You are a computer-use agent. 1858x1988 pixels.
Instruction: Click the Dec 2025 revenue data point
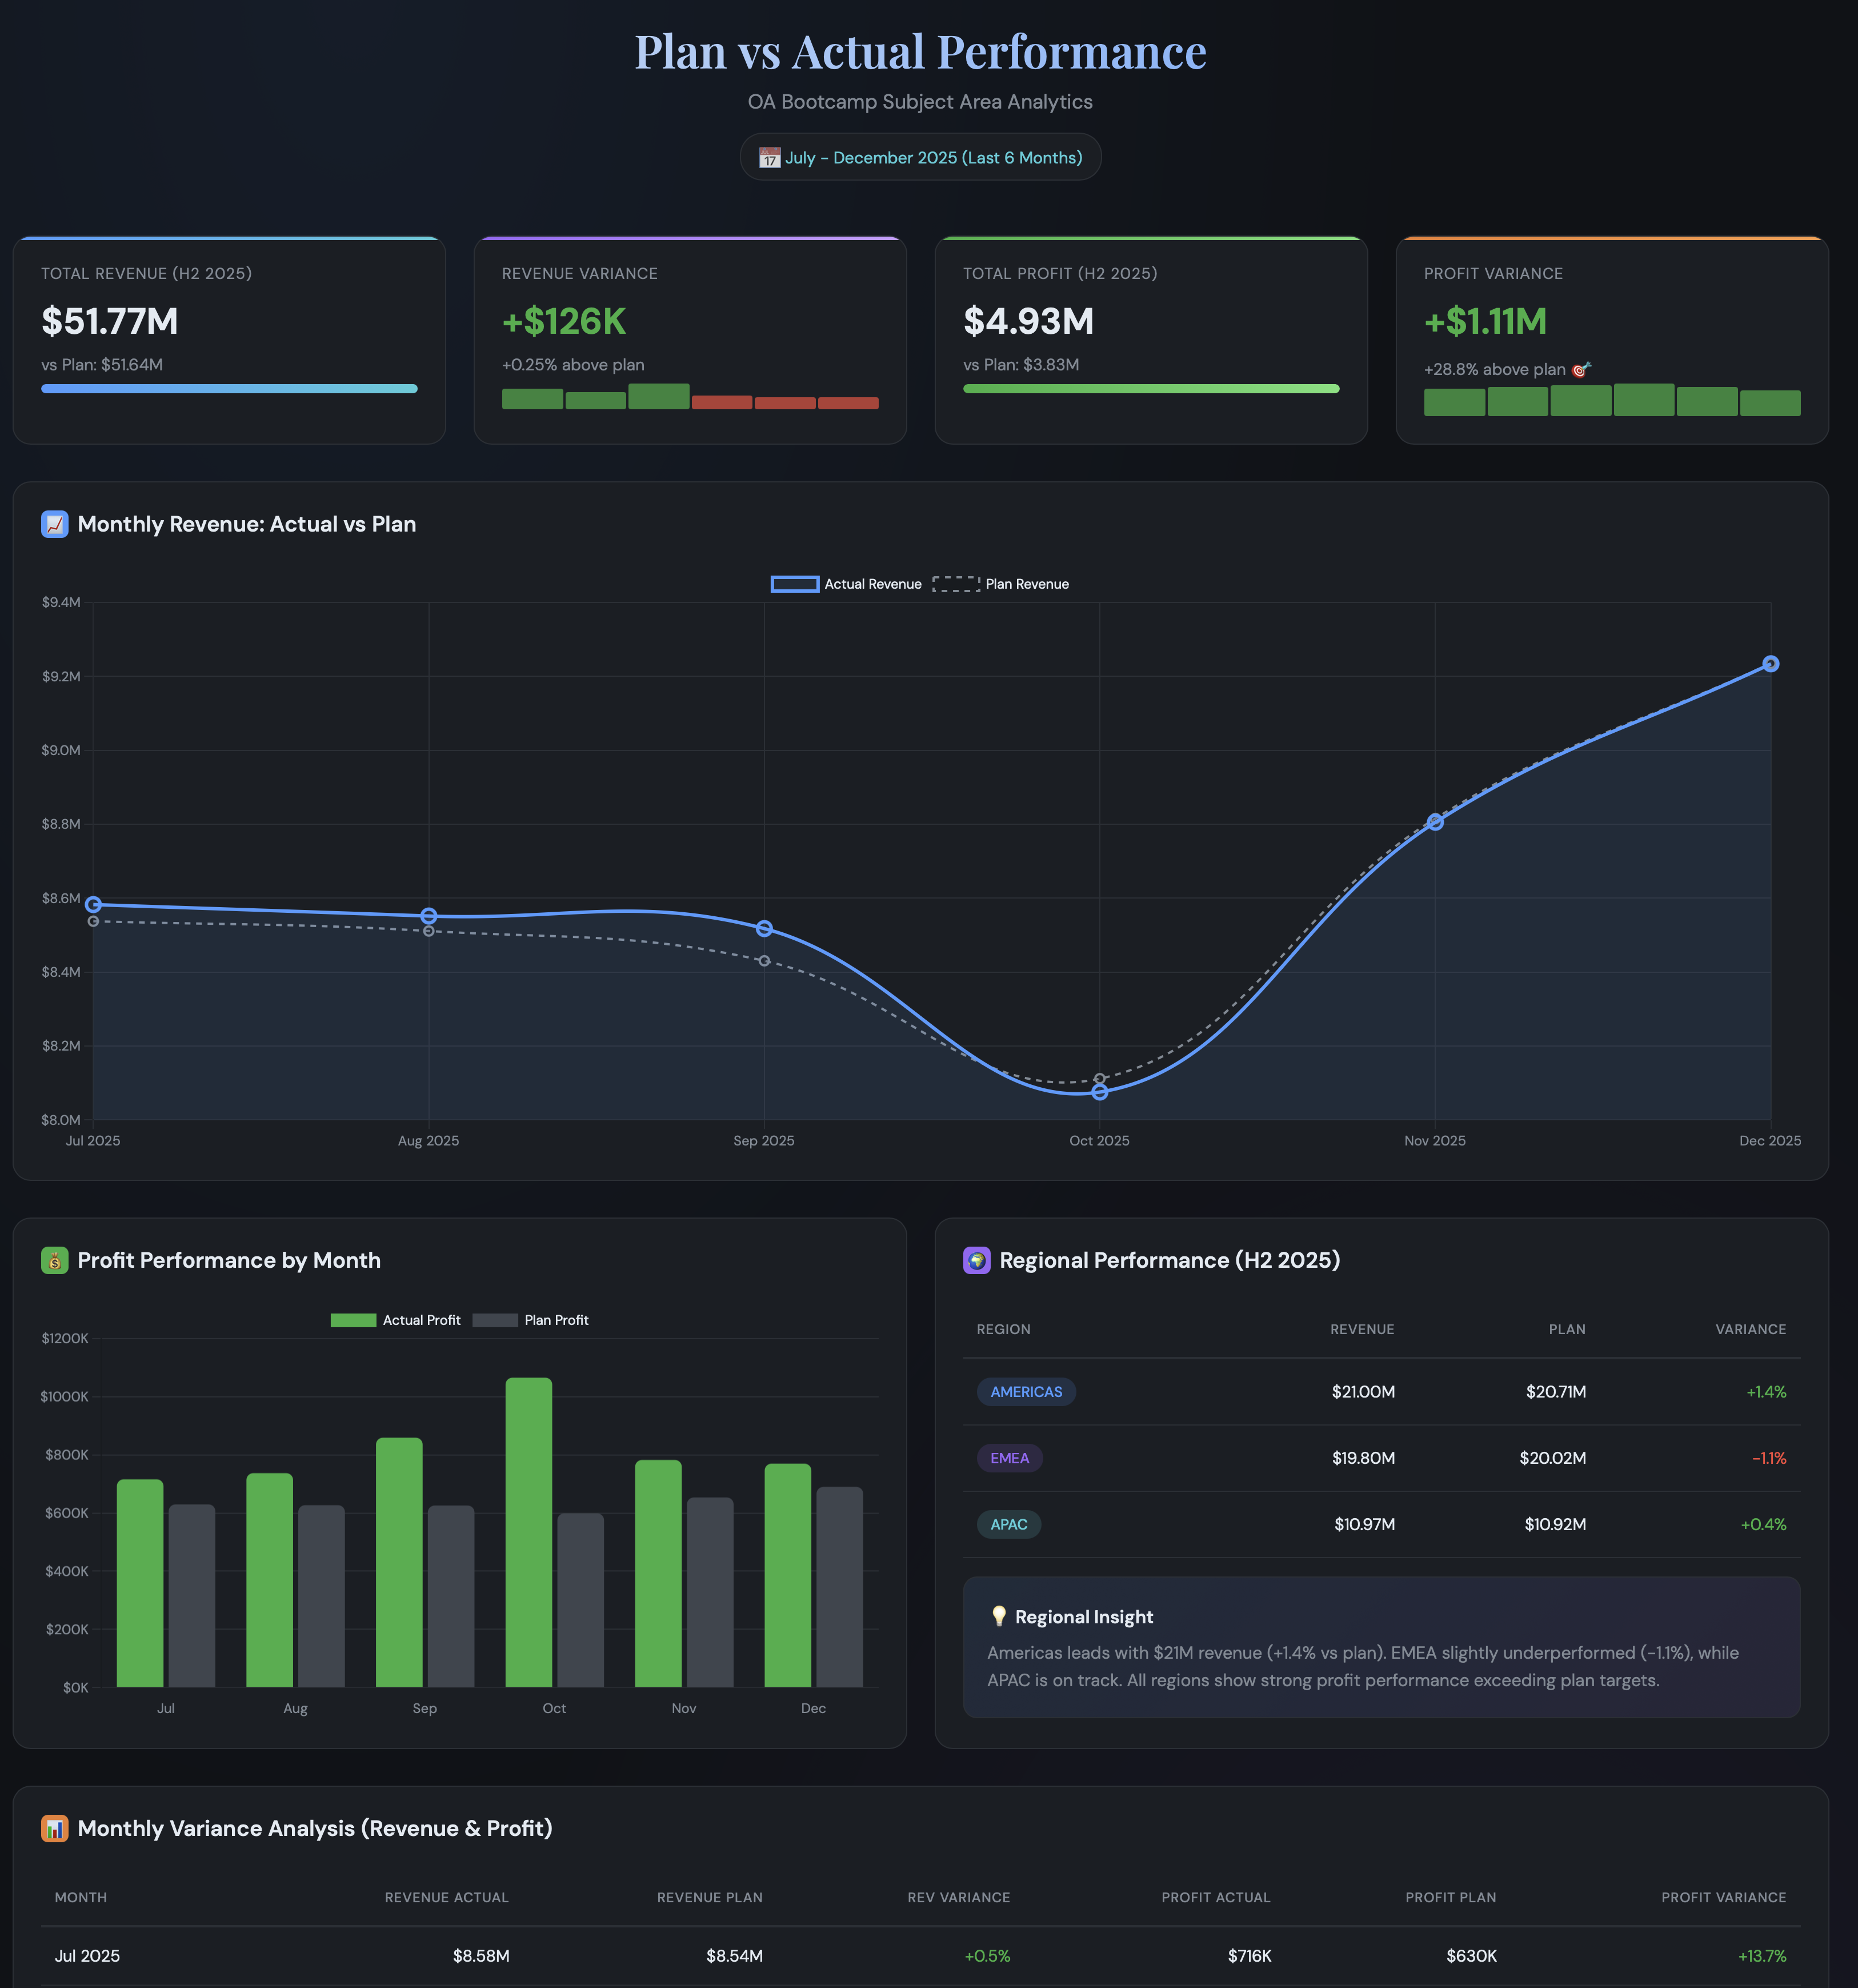(1770, 664)
